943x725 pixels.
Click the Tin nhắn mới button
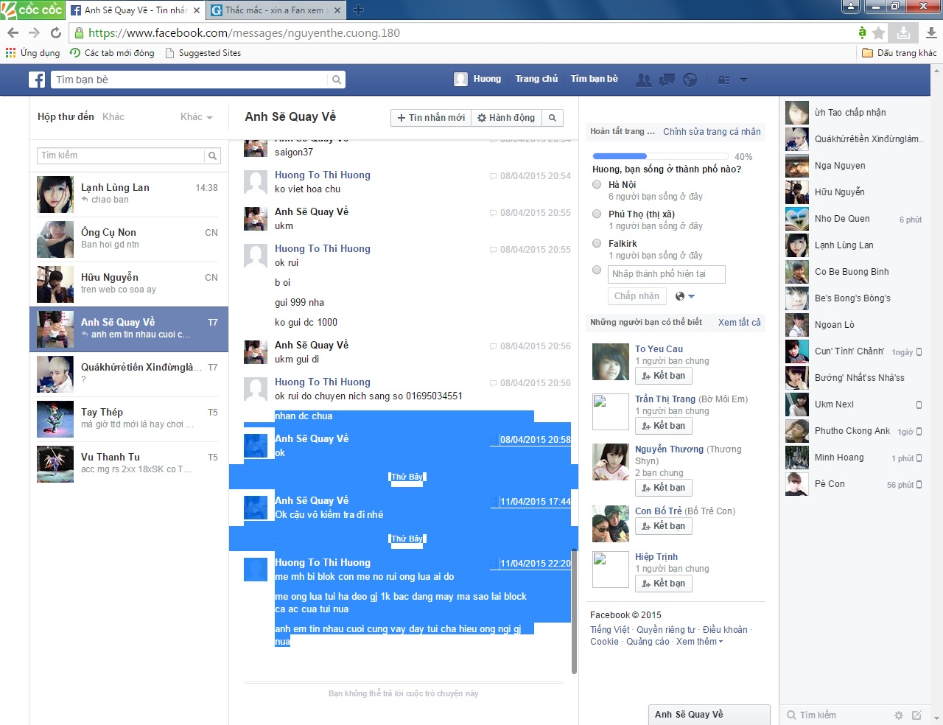(x=431, y=117)
